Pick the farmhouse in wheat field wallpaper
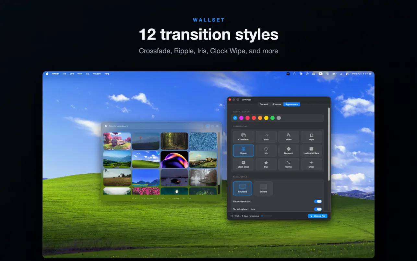This screenshot has width=417, height=261. [x=117, y=178]
